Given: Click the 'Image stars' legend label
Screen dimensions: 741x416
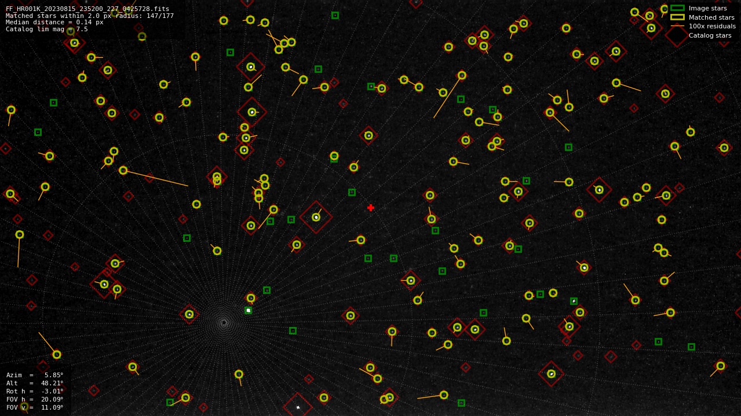Looking at the screenshot, I should [x=707, y=8].
